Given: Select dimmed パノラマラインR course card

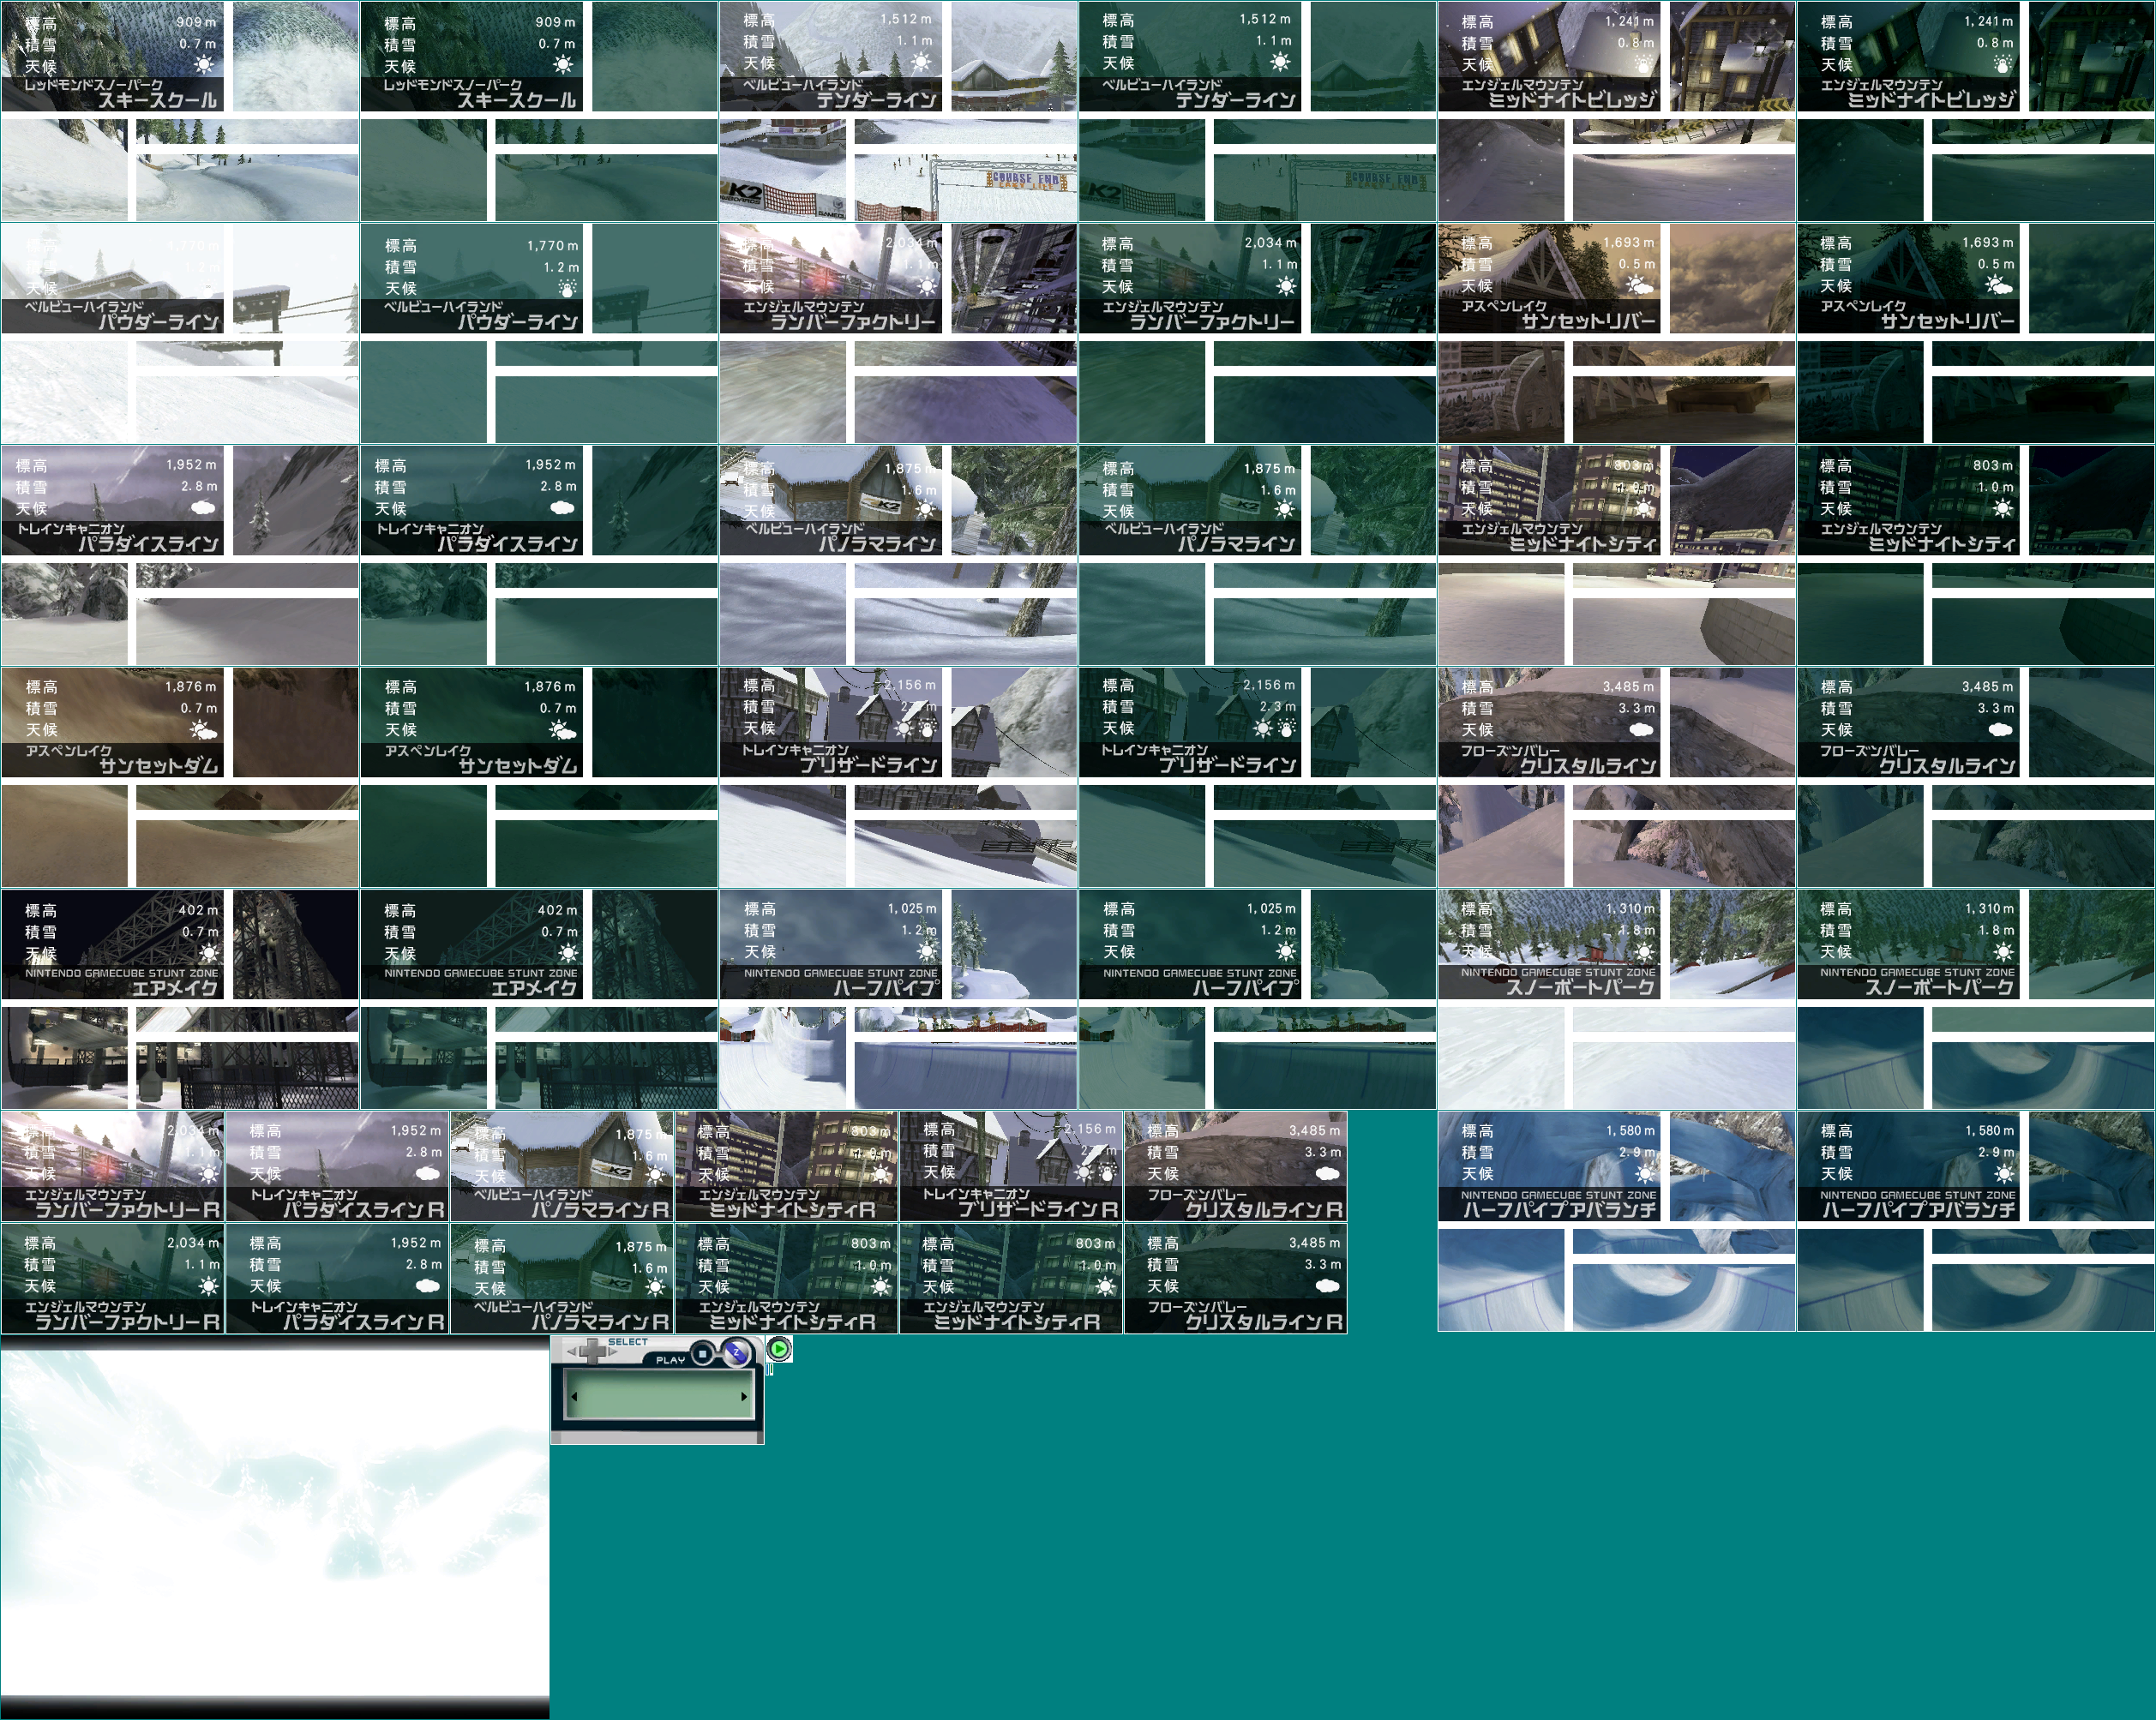Looking at the screenshot, I should point(562,1279).
